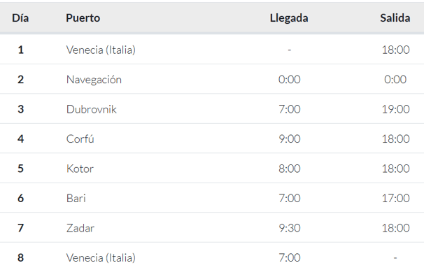The image size is (424, 270).
Task: Click Corfú arrival time 9:00
Action: click(290, 138)
